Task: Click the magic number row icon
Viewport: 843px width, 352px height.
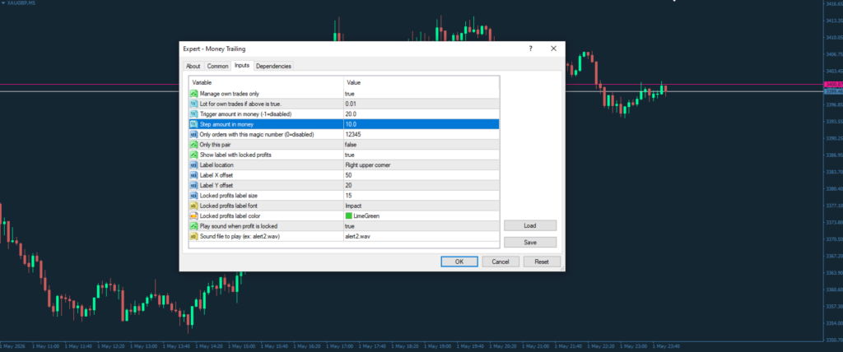Action: coord(193,134)
